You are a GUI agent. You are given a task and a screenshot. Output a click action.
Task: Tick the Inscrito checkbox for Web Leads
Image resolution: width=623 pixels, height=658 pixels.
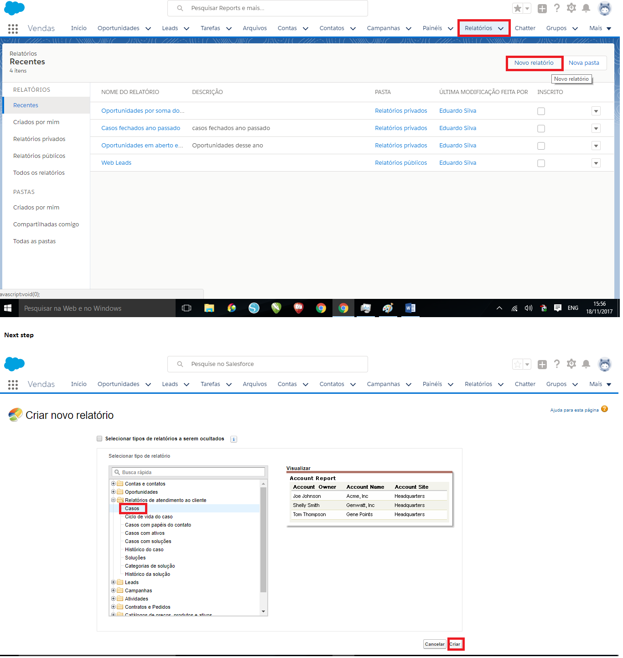point(541,163)
